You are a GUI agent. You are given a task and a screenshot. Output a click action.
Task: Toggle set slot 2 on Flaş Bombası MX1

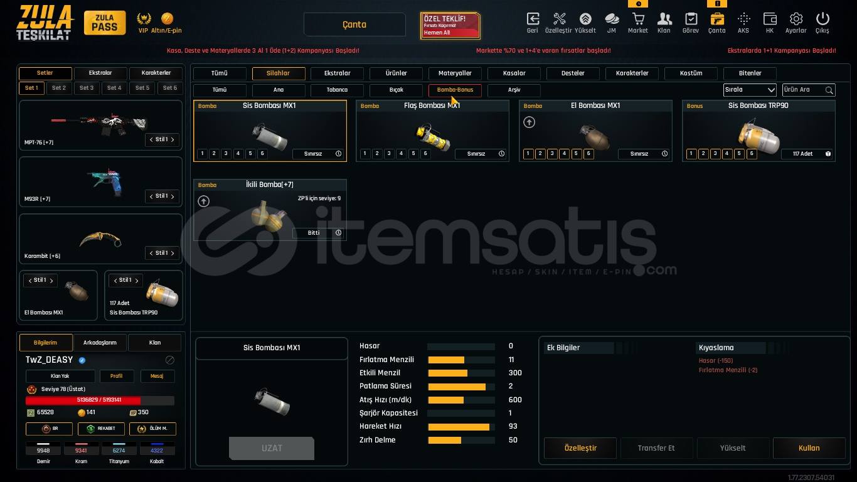point(377,154)
